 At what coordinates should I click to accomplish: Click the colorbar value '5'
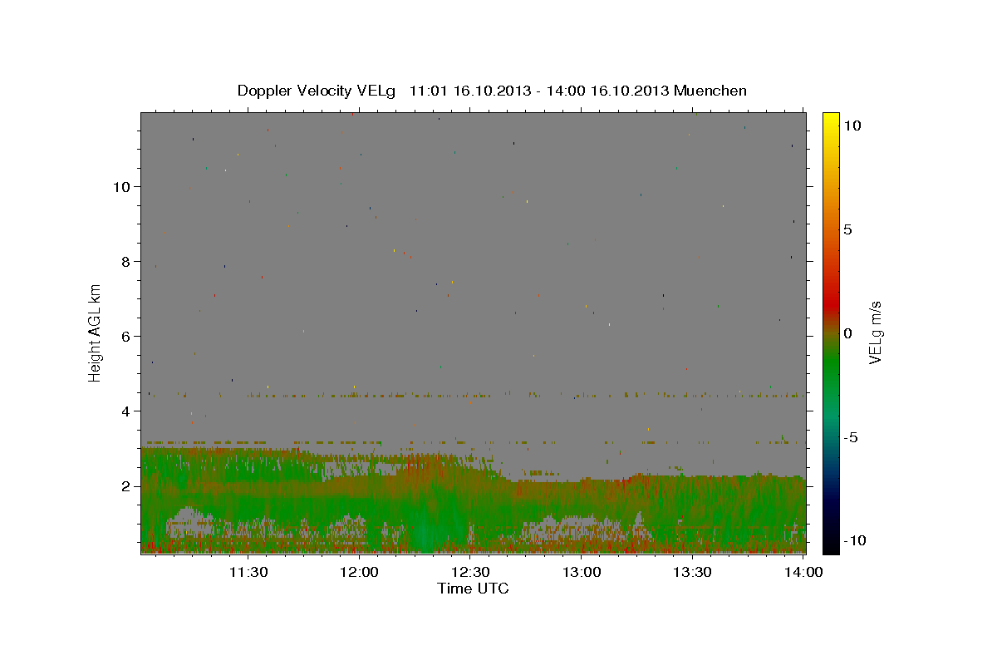[x=848, y=229]
